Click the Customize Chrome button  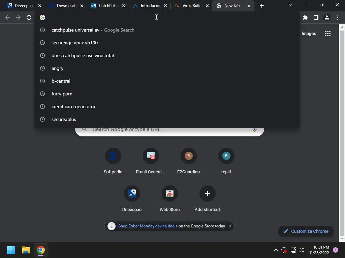306,231
